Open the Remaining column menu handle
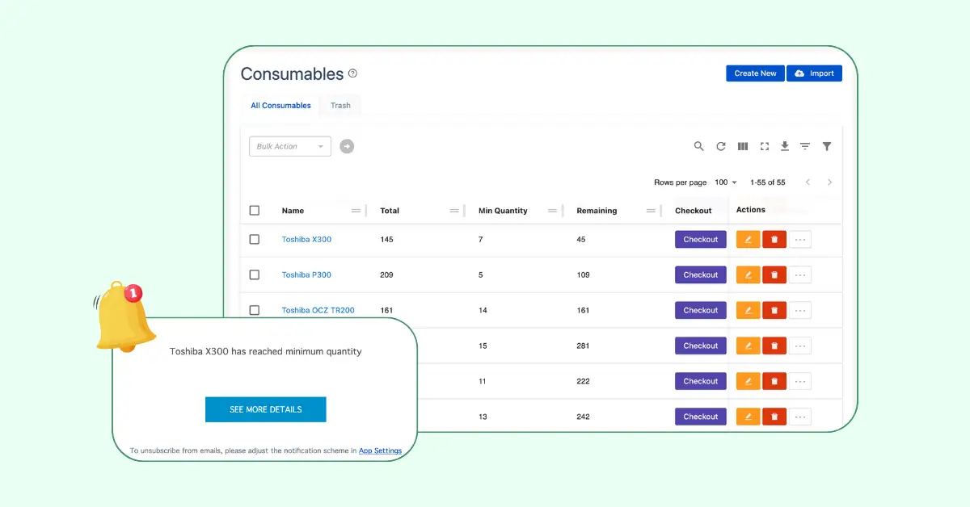970x507 pixels. [652, 211]
